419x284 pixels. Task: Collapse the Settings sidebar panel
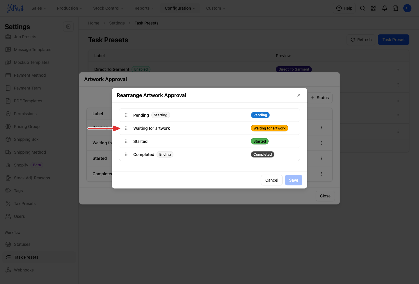click(68, 27)
